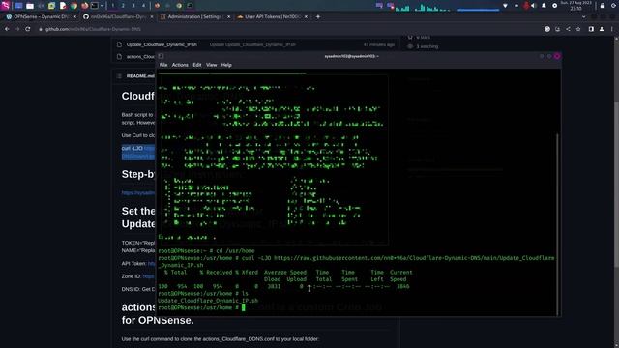The width and height of the screenshot is (619, 348).
Task: Switch to workspace 1
Action: click(113, 6)
